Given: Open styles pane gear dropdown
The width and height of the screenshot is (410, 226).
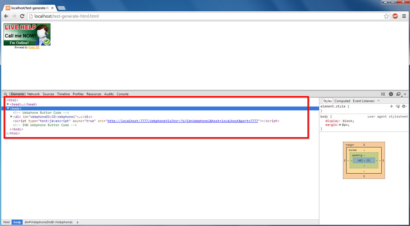Looking at the screenshot, I should coord(404,106).
